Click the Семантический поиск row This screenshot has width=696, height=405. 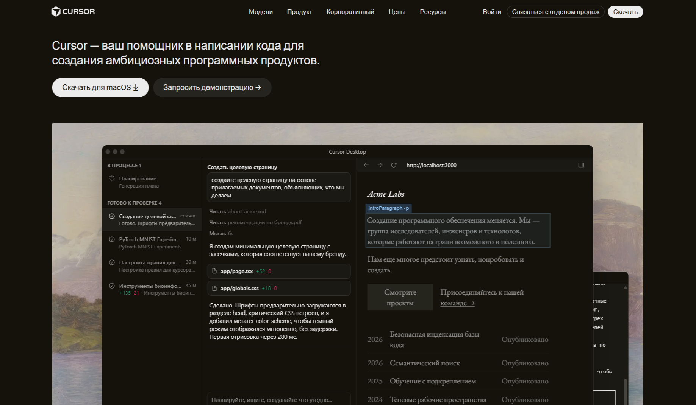point(458,363)
